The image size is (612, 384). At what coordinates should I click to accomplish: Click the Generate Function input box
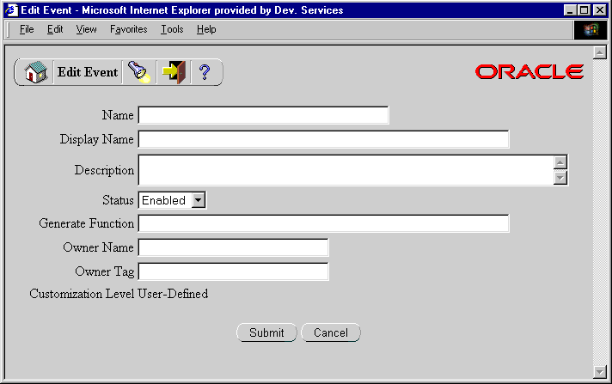tap(323, 223)
